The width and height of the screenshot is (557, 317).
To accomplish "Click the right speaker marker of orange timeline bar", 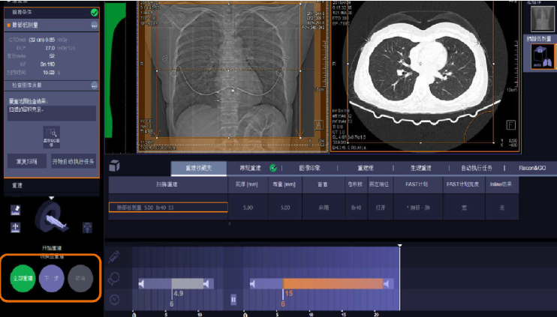I will tap(387, 284).
